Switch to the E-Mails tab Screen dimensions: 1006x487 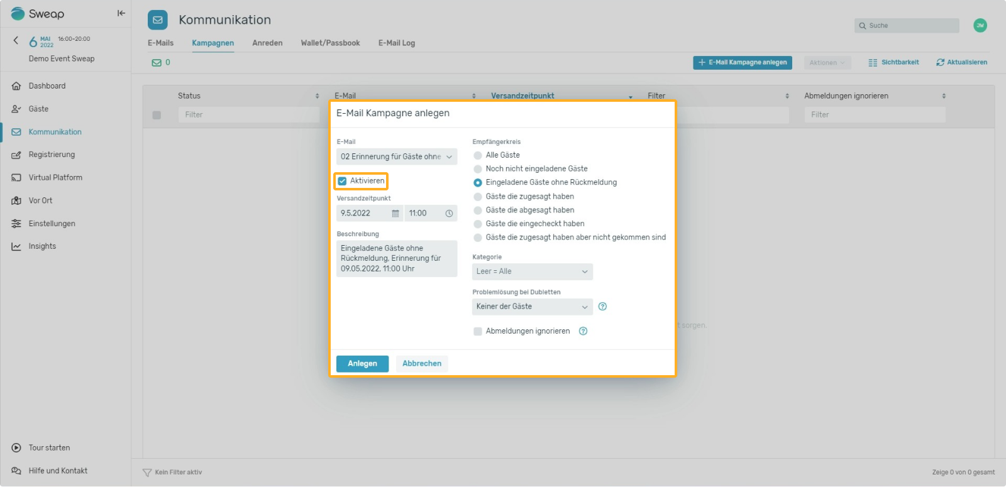click(160, 43)
